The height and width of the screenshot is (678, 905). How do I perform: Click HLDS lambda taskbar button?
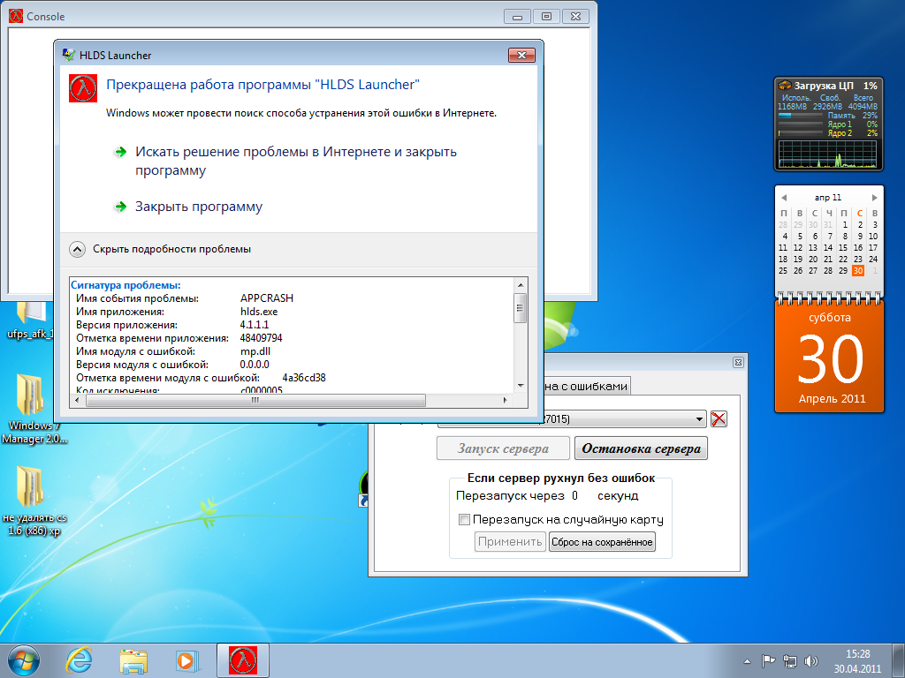tap(243, 660)
